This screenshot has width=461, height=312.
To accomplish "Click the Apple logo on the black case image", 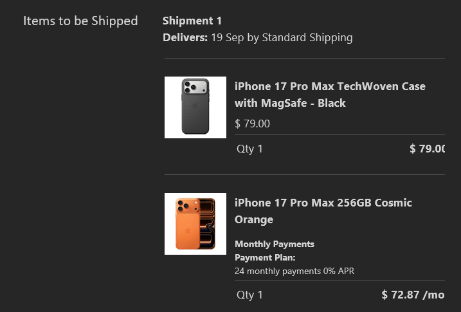I will point(195,106).
